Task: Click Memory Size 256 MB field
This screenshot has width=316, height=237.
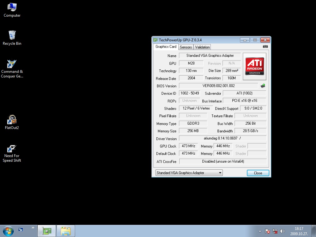Action: coord(193,131)
